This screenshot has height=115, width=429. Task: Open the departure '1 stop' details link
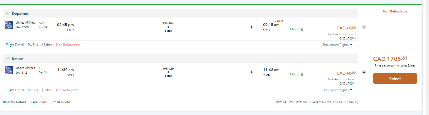tap(168, 31)
